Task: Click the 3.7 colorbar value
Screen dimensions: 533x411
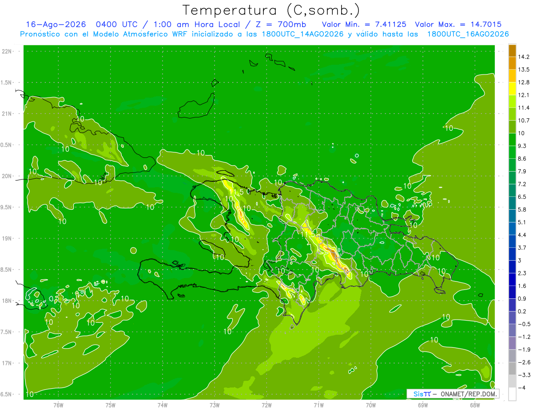Action: [x=522, y=248]
